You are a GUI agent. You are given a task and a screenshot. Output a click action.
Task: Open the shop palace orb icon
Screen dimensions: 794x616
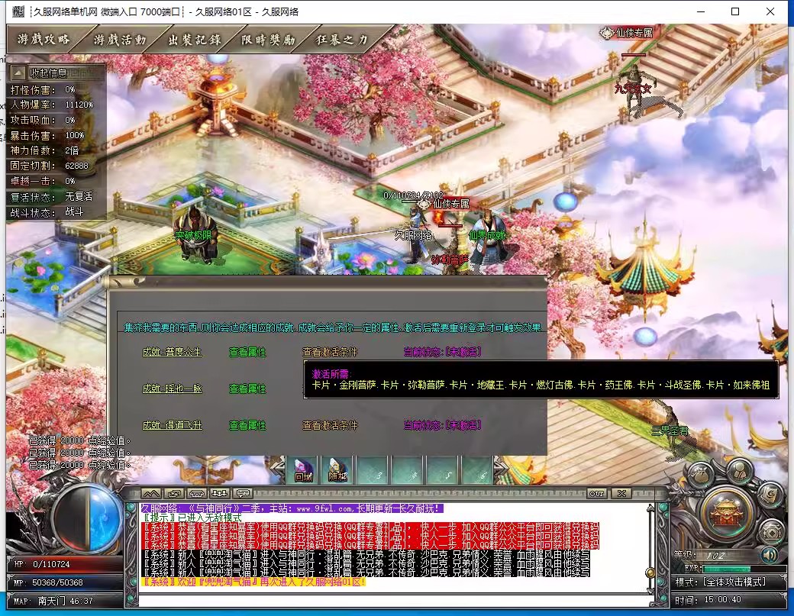pyautogui.click(x=725, y=514)
